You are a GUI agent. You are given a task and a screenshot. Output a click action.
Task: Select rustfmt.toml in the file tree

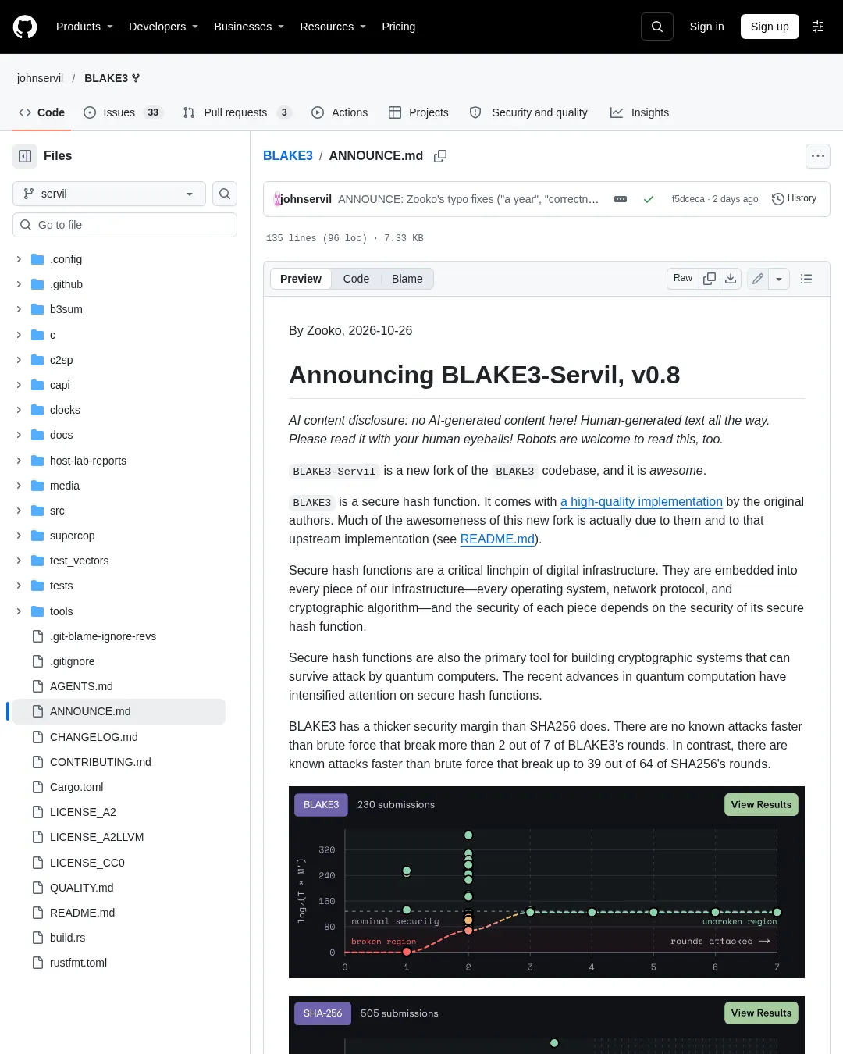[78, 963]
